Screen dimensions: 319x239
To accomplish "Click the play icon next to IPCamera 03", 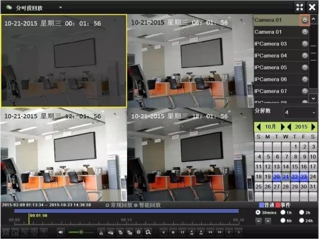I will (305, 44).
